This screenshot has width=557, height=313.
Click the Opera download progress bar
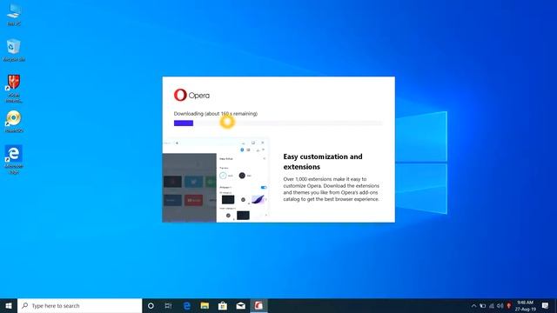click(278, 123)
